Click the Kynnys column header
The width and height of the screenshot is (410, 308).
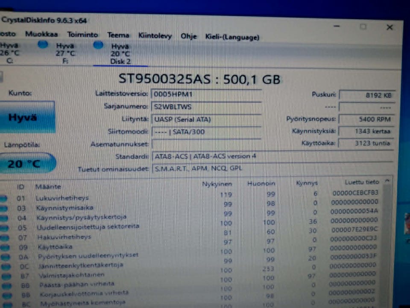[307, 183]
